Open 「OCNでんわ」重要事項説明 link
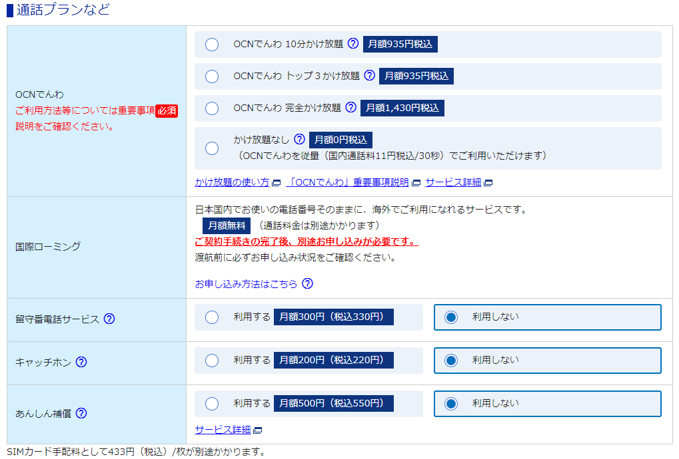The image size is (679, 459). pos(347,182)
